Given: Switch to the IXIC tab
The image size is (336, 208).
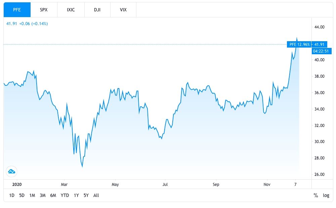Looking at the screenshot, I should point(70,10).
